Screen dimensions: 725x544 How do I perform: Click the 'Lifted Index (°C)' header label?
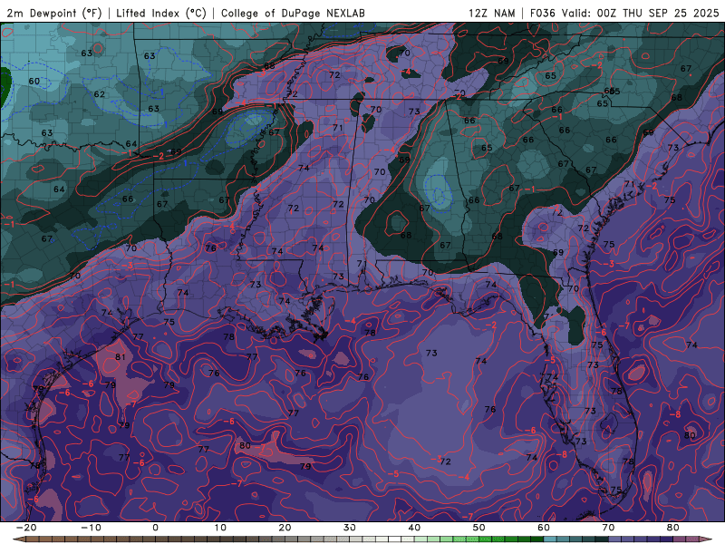(x=161, y=13)
